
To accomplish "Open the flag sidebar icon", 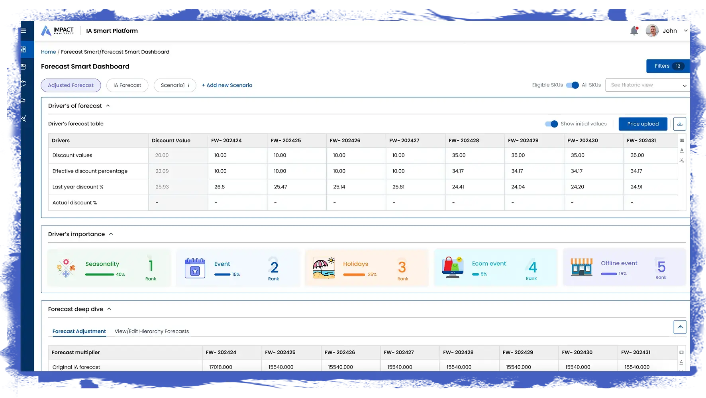I will [x=23, y=101].
